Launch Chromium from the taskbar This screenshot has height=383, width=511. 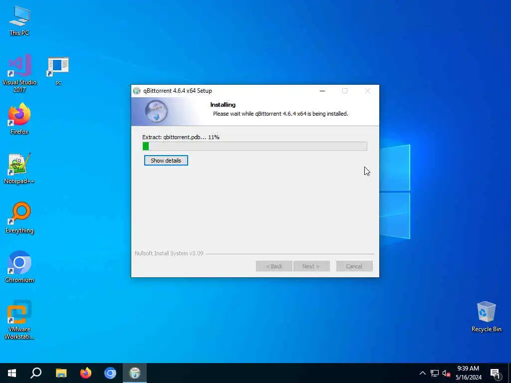click(110, 373)
